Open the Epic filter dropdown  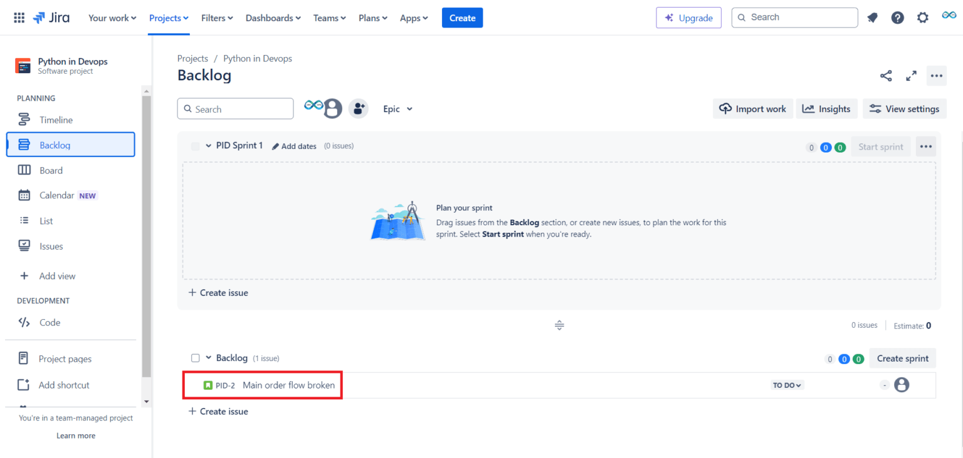397,108
